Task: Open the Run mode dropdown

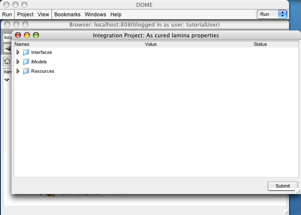Action: (272, 15)
